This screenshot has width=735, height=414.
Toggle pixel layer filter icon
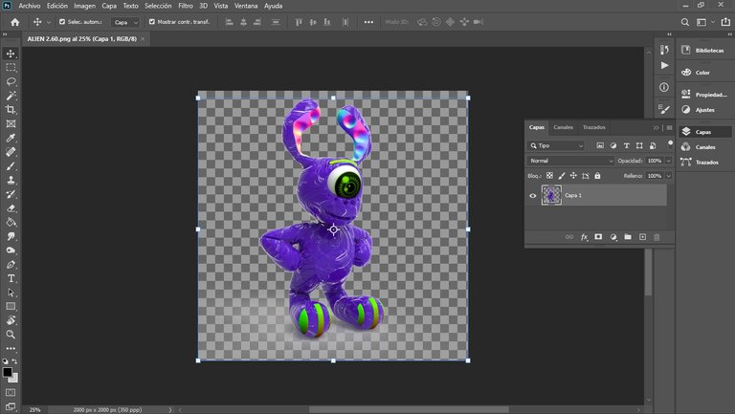click(x=600, y=146)
